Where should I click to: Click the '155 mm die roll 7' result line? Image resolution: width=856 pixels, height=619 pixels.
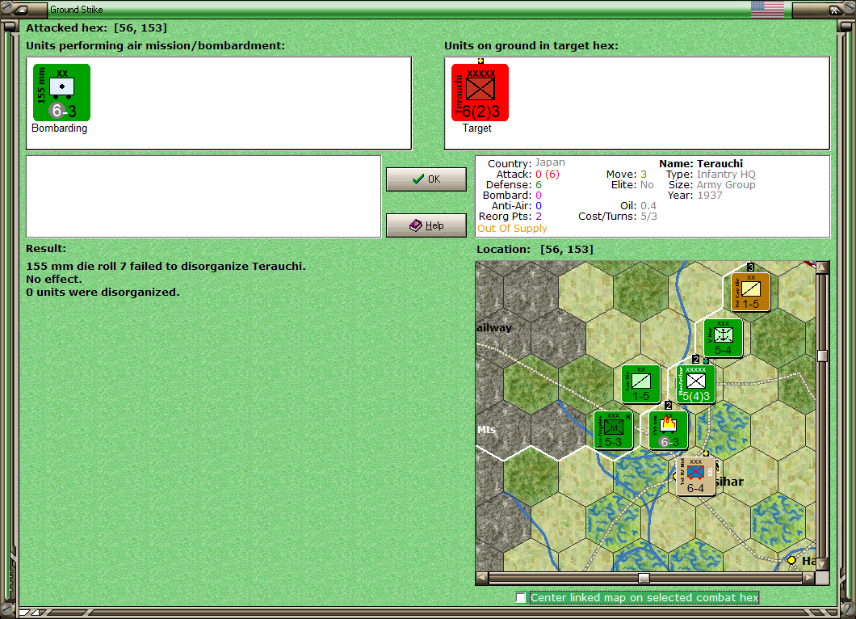pos(166,266)
